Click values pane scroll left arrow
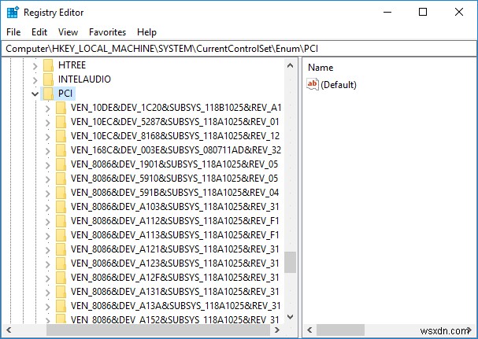This screenshot has width=478, height=339. [x=309, y=330]
